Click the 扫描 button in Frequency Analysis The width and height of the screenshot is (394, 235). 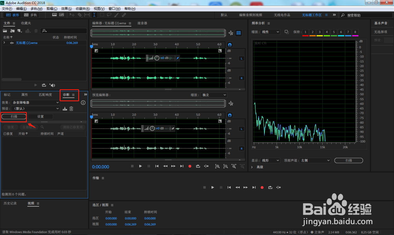349,160
